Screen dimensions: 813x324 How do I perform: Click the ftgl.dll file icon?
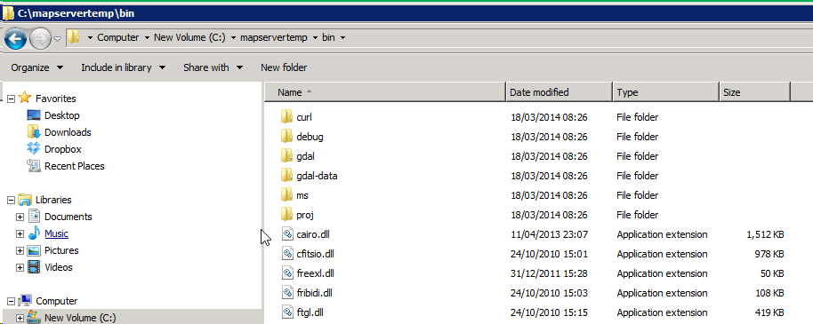(288, 312)
